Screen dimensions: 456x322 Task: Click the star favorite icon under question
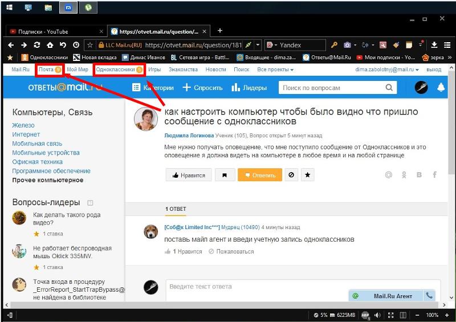click(308, 175)
